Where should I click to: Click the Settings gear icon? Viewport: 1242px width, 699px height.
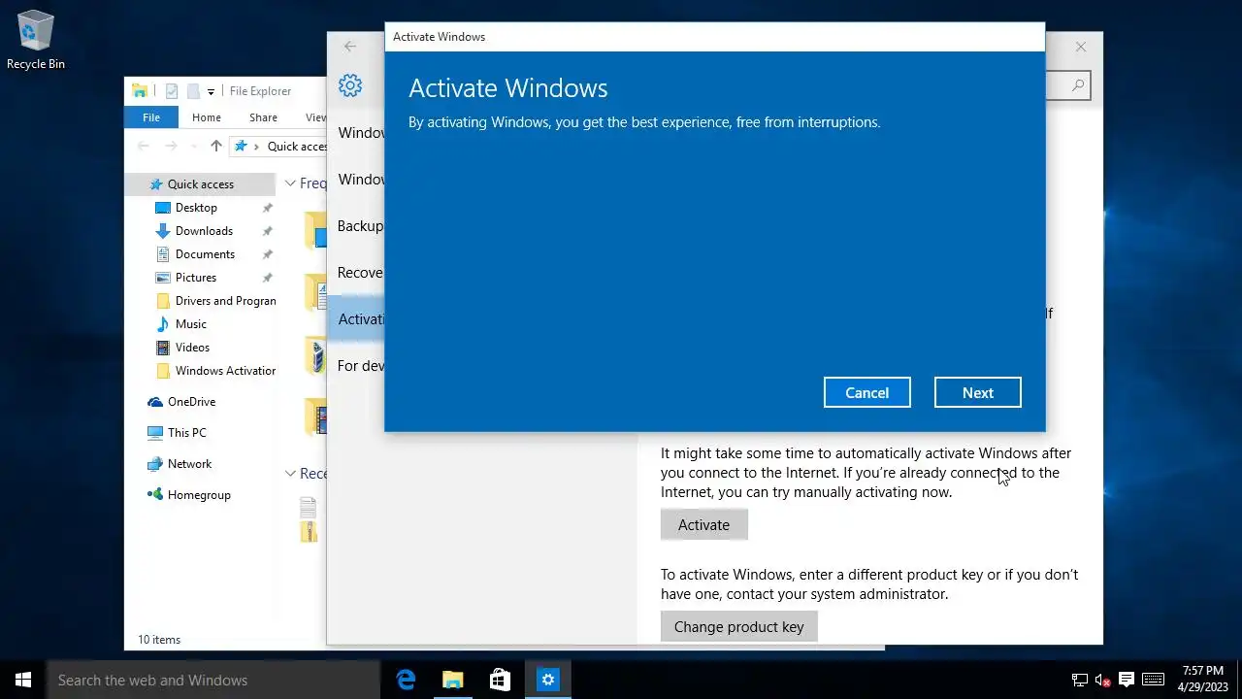350,85
